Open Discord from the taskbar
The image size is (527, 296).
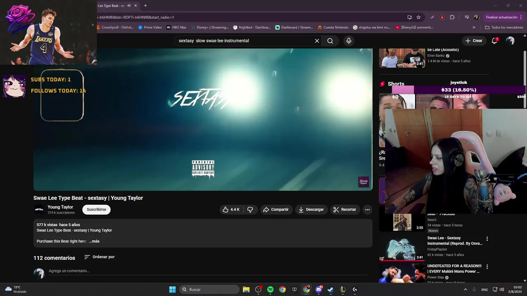pos(319,289)
